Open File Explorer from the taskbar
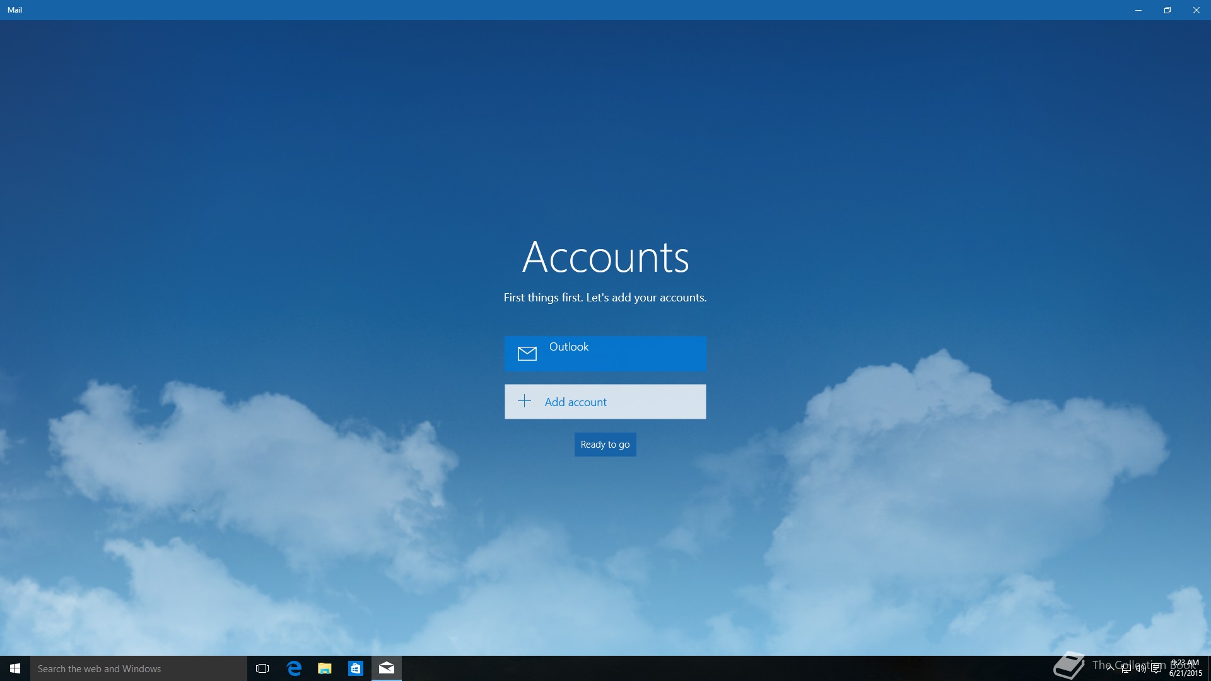1211x681 pixels. tap(325, 668)
